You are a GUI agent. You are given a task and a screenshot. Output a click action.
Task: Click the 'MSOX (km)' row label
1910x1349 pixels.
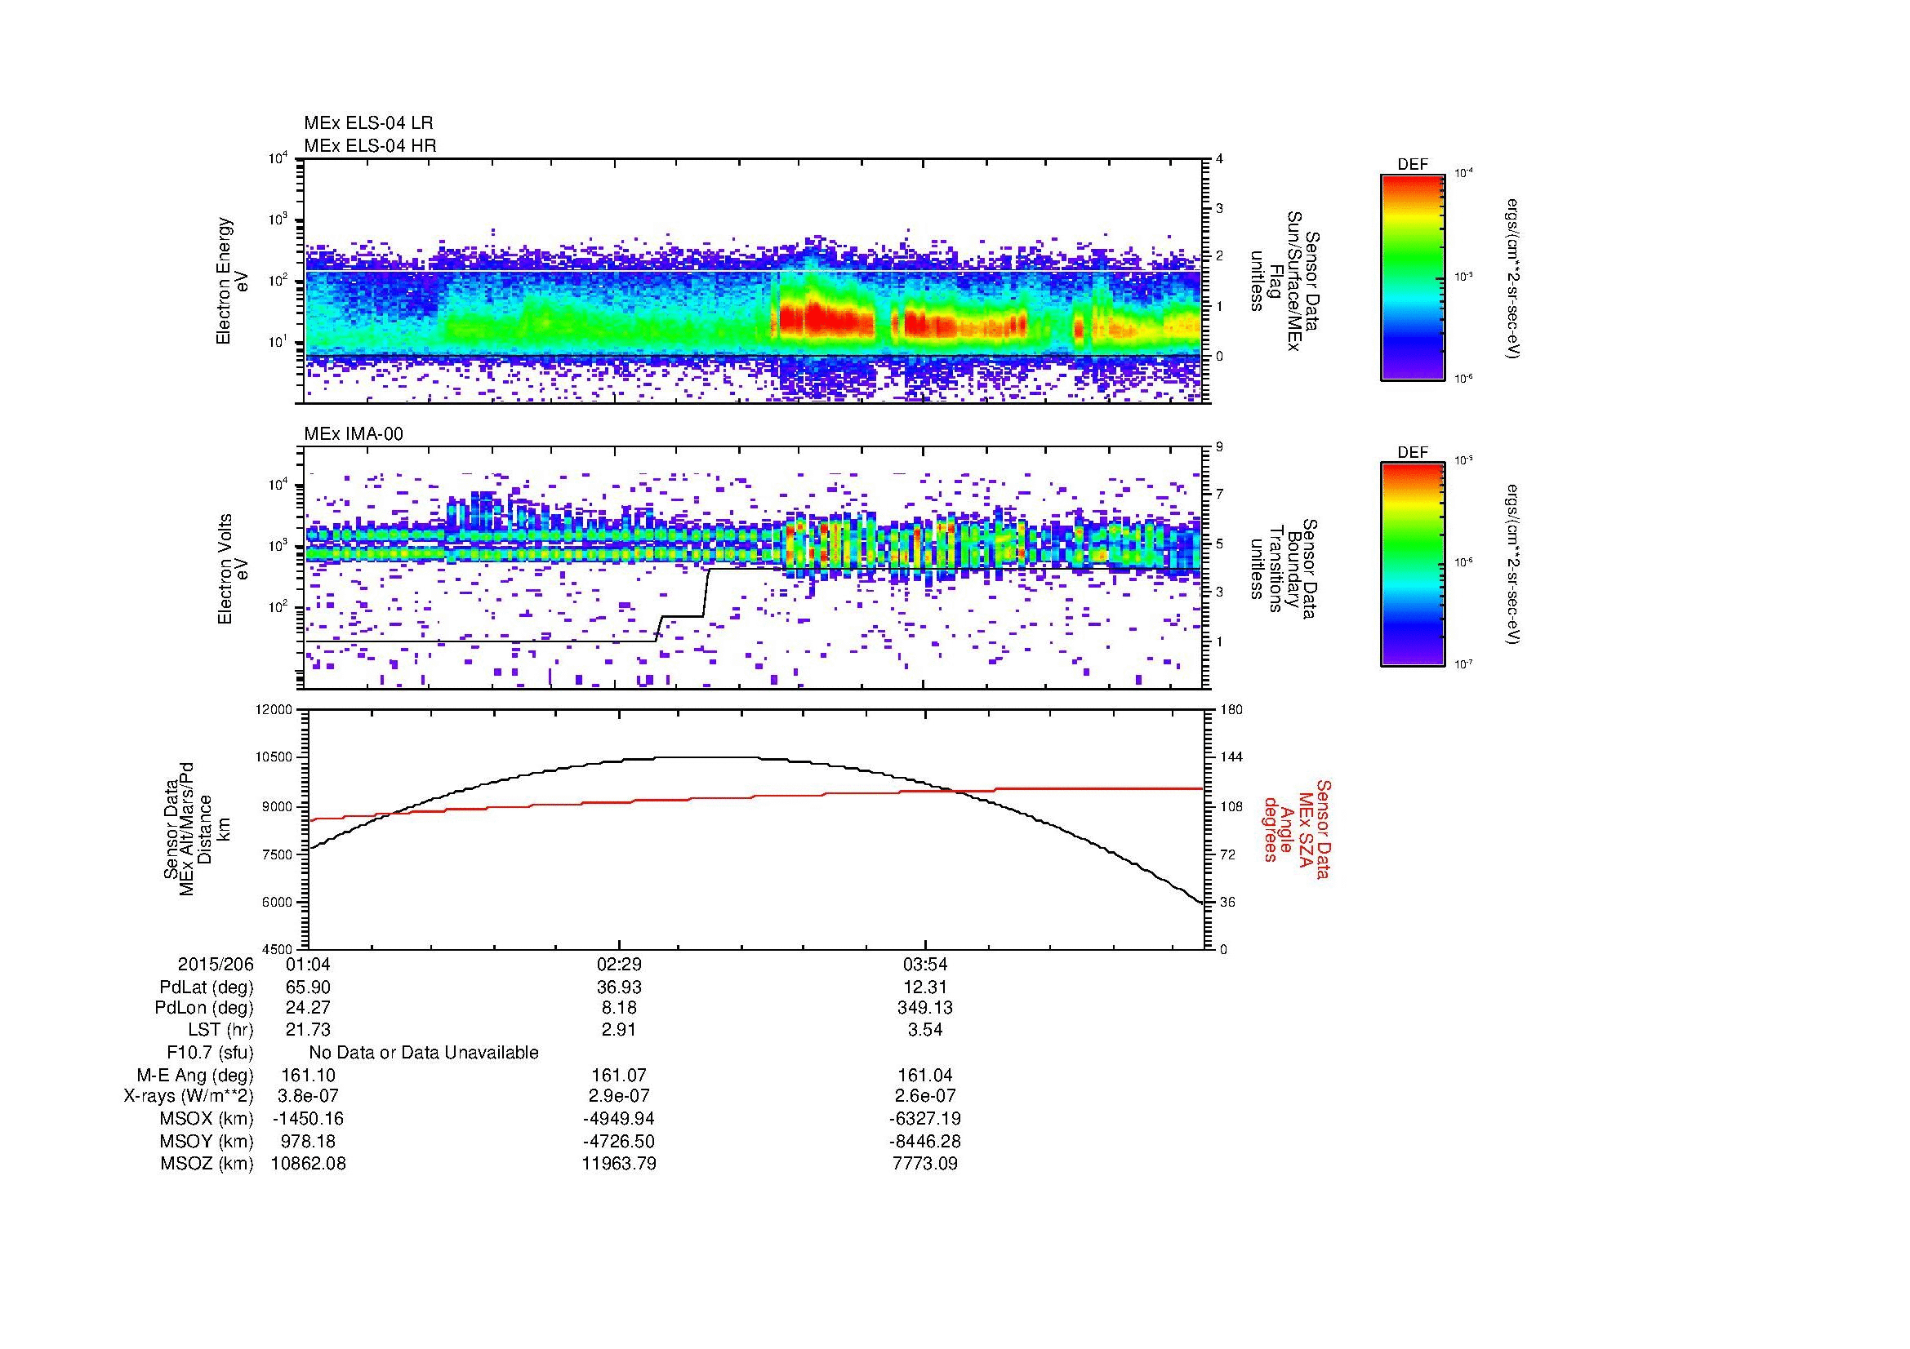[207, 1119]
